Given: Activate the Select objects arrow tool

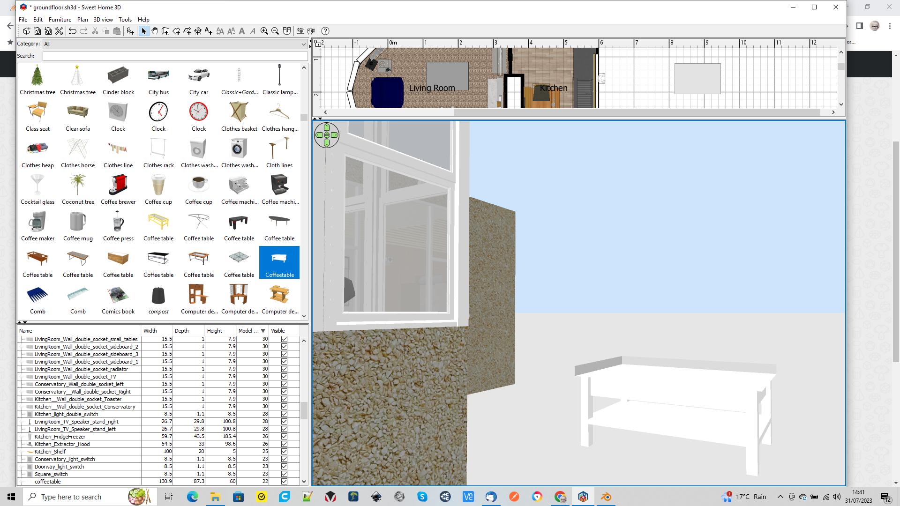Looking at the screenshot, I should (144, 31).
